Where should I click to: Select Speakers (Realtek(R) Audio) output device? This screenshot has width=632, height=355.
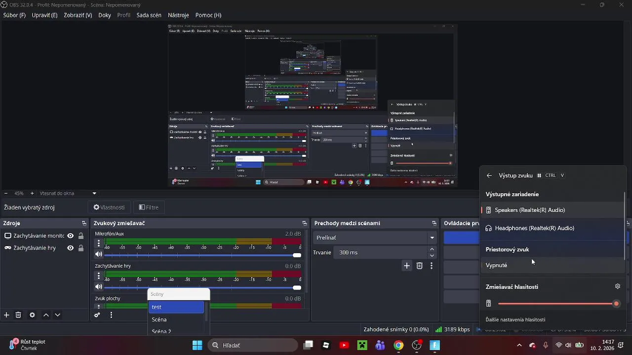[553, 210]
